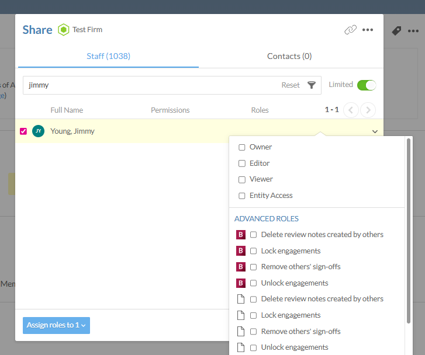Click the copy link chain icon

[x=350, y=30]
